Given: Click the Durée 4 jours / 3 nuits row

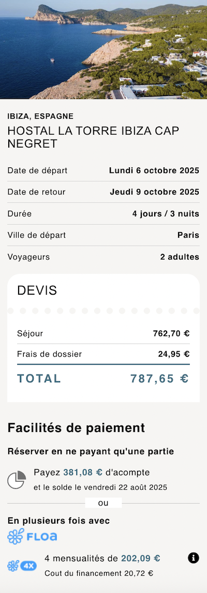Looking at the screenshot, I should pos(103,214).
